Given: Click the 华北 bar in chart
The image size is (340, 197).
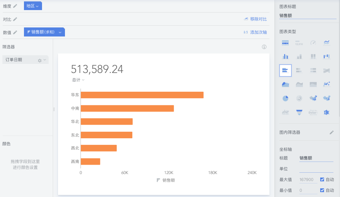Looking at the screenshot, I should pyautogui.click(x=107, y=122).
